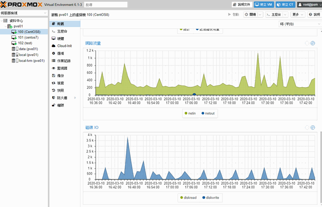
Task: Click zoom icon on 磁碟 IO chart
Action: point(312,128)
